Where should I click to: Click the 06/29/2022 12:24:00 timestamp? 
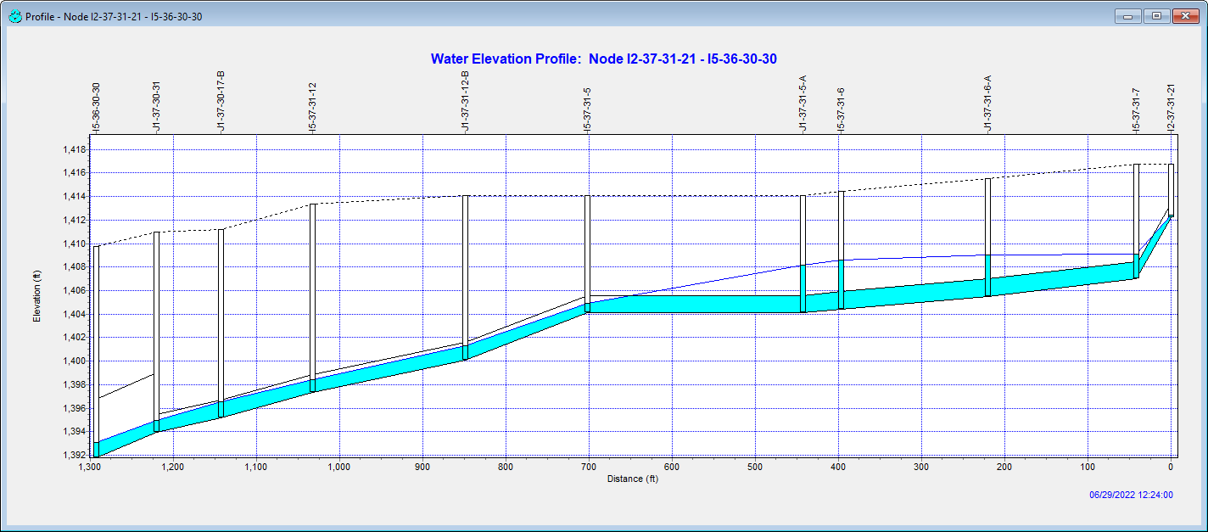pos(1131,495)
